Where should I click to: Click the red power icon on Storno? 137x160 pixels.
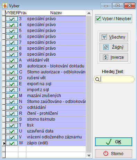[x=106, y=153]
